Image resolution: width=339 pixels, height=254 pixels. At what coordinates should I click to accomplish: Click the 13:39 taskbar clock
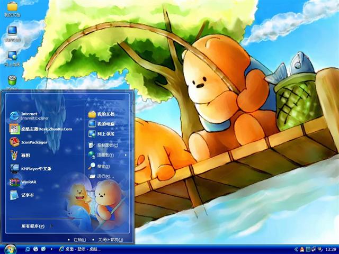[331, 250]
